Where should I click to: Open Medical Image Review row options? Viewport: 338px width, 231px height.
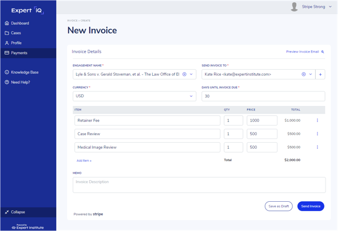click(x=317, y=147)
